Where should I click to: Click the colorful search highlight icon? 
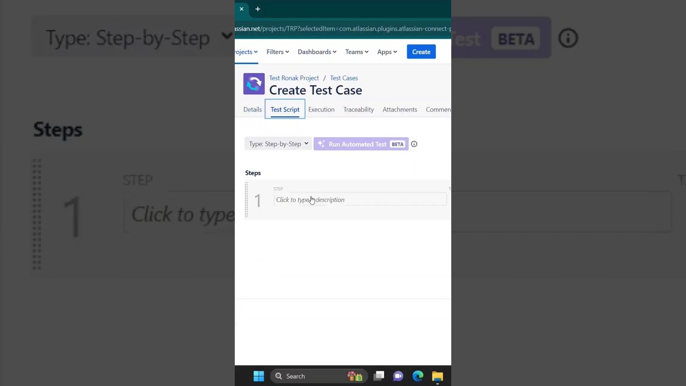tap(355, 376)
